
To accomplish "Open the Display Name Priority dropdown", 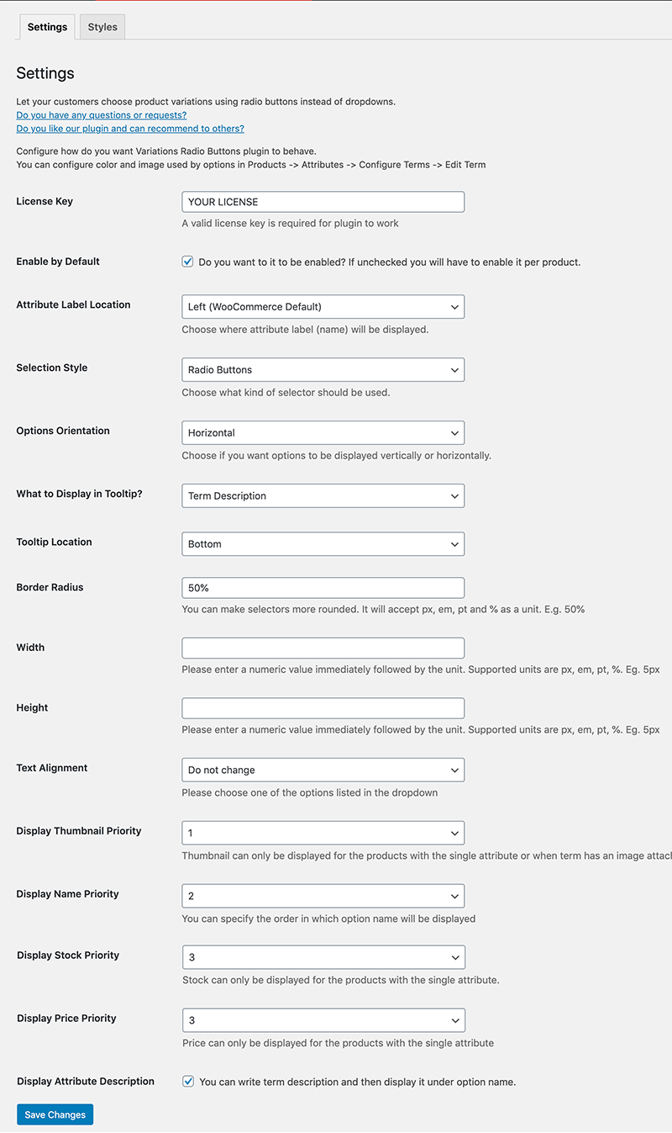I will (323, 897).
